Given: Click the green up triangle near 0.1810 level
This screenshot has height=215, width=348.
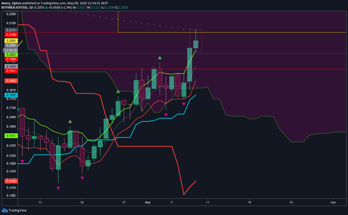Looking at the screenshot, I should click(x=118, y=91).
